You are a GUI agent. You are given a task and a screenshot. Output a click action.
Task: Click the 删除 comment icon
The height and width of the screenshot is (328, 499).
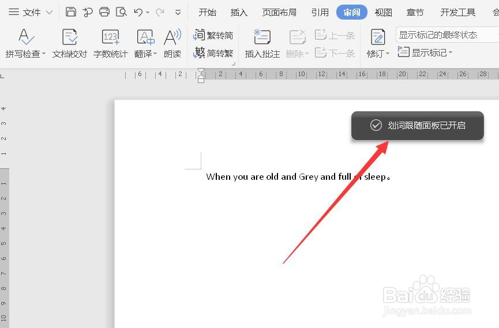pyautogui.click(x=298, y=37)
